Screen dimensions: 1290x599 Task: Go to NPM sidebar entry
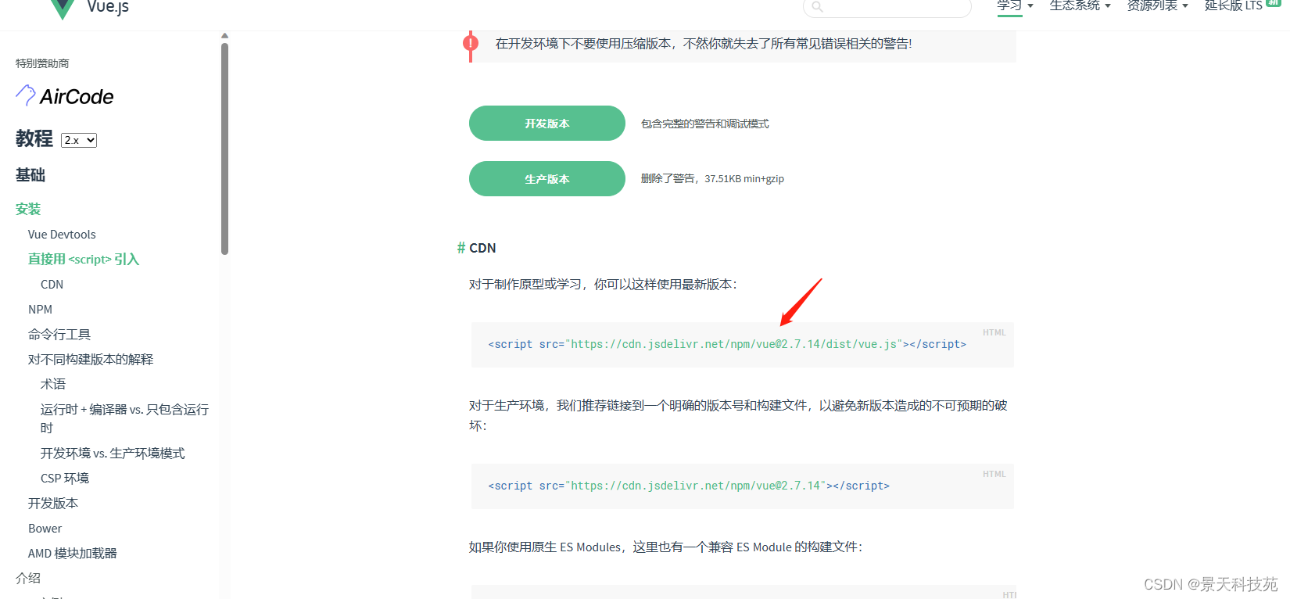pos(40,310)
